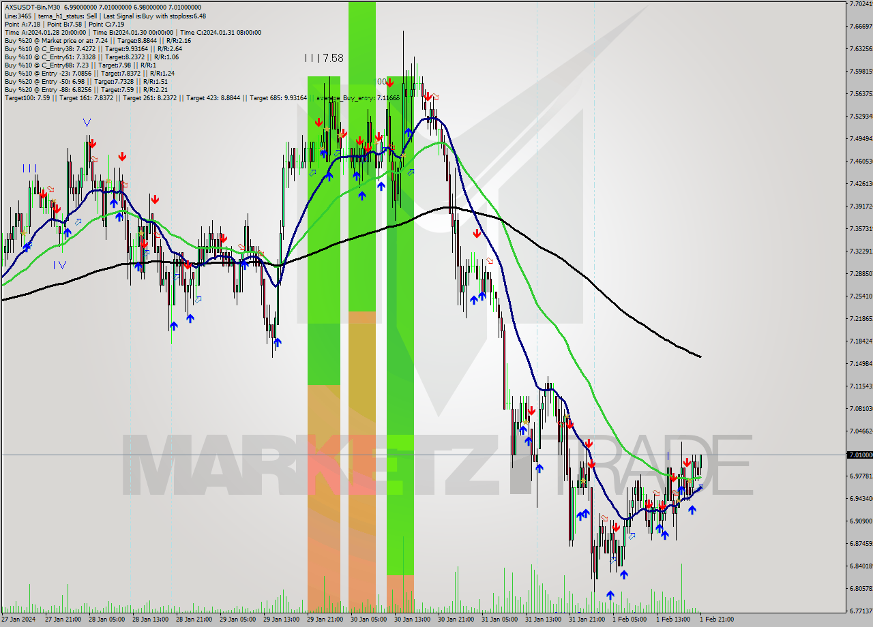
Task: Click the '30 Jan 13:00' time axis label
Action: [x=411, y=620]
